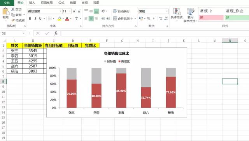Open fill color dropdown arrow

coord(63,19)
